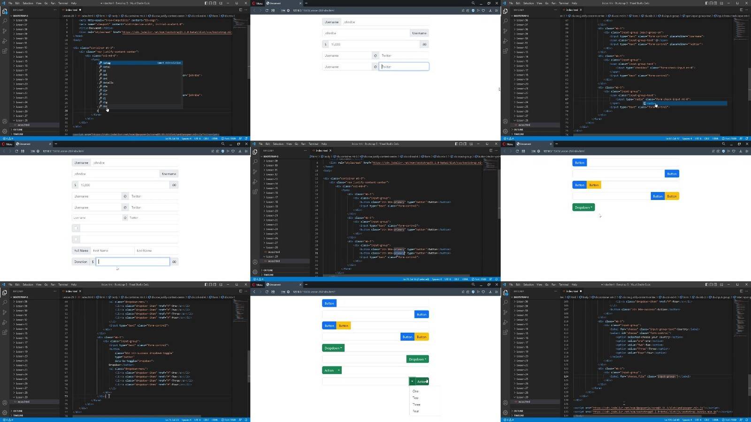
Task: Click Spaces 4 indicator in VS Code window with radio input code
Action: pos(687,138)
